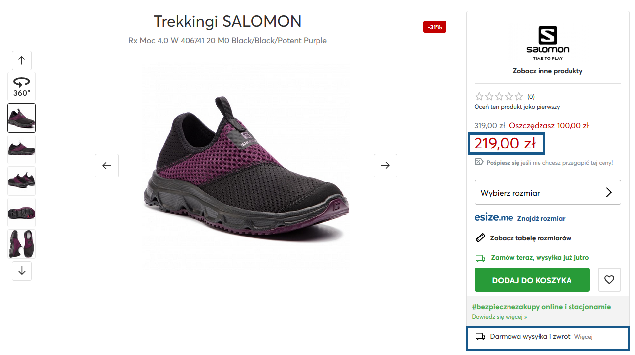This screenshot has height=355, width=635.
Task: Click DODAJ DO KOSZYKA button
Action: click(532, 280)
